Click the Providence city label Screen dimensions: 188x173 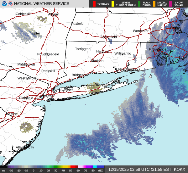[158, 49]
